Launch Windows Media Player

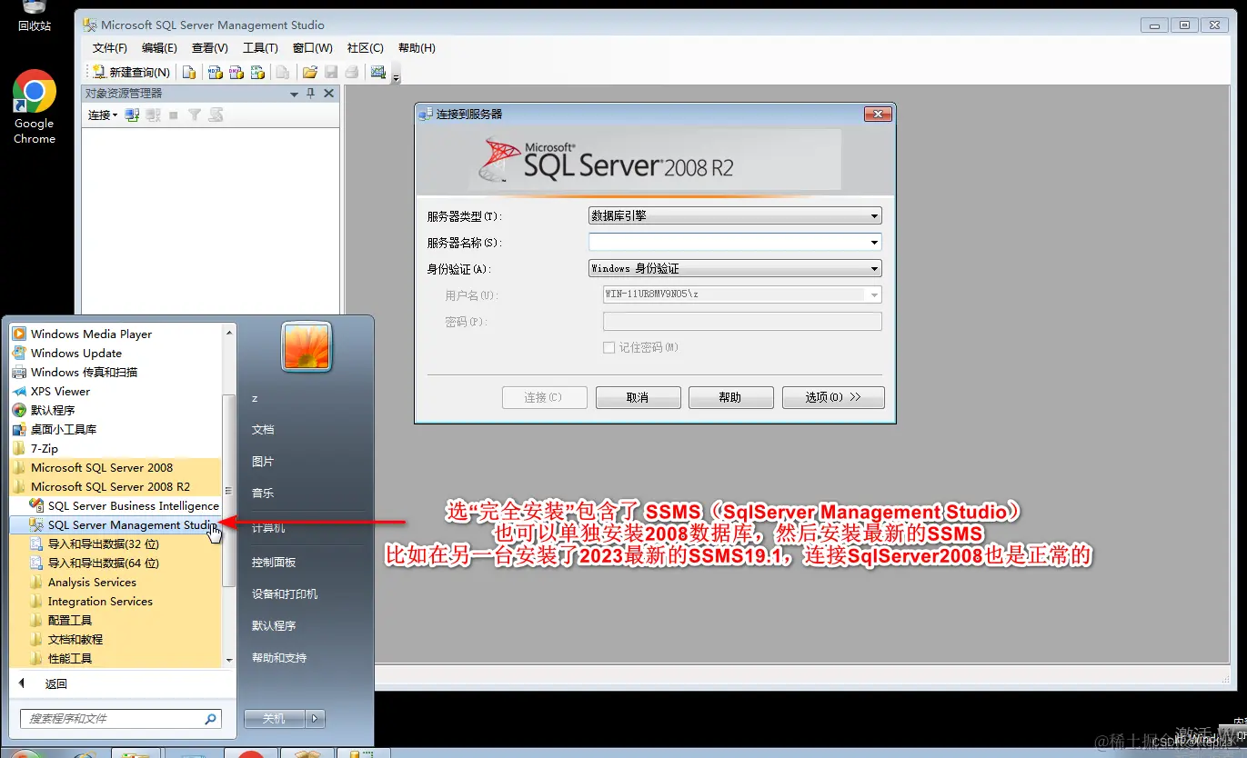click(x=115, y=334)
